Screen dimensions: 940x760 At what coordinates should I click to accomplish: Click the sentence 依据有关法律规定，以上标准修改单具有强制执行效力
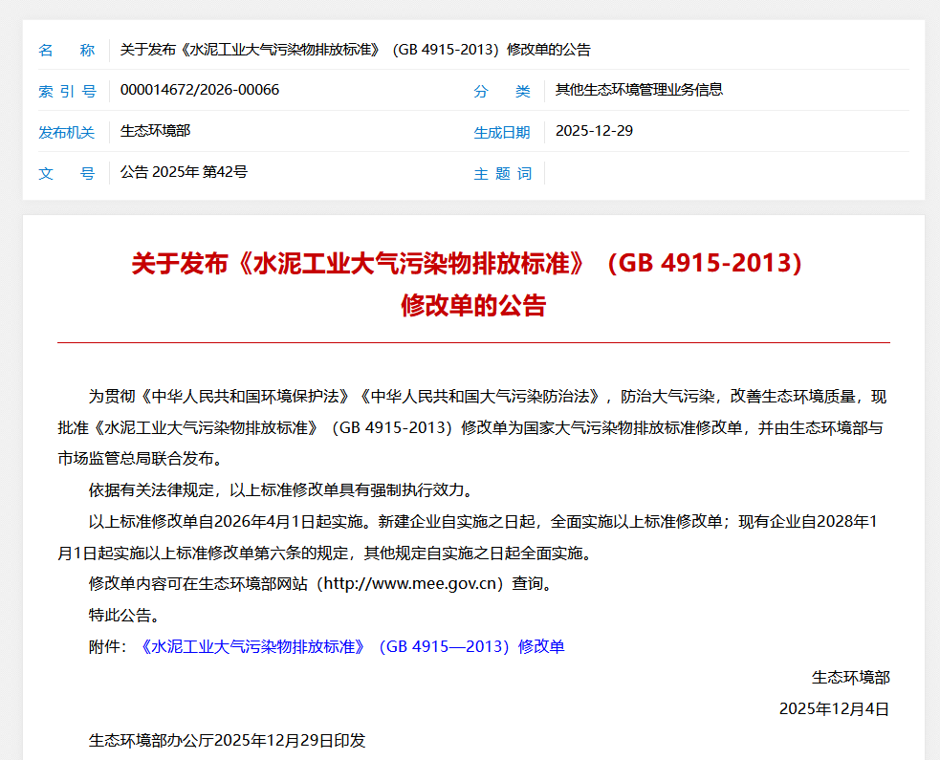coord(284,489)
